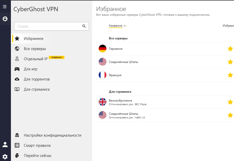Unfavorite Германия with its star
This screenshot has width=234, height=161.
point(230,49)
